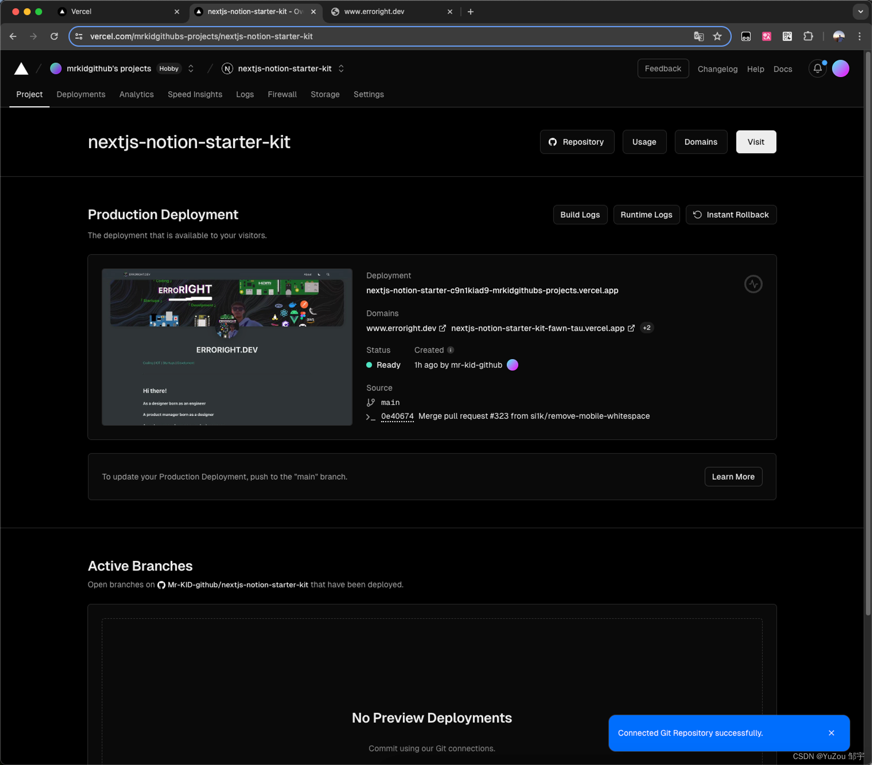Image resolution: width=872 pixels, height=765 pixels.
Task: Click the Created info icon
Action: [x=451, y=350]
